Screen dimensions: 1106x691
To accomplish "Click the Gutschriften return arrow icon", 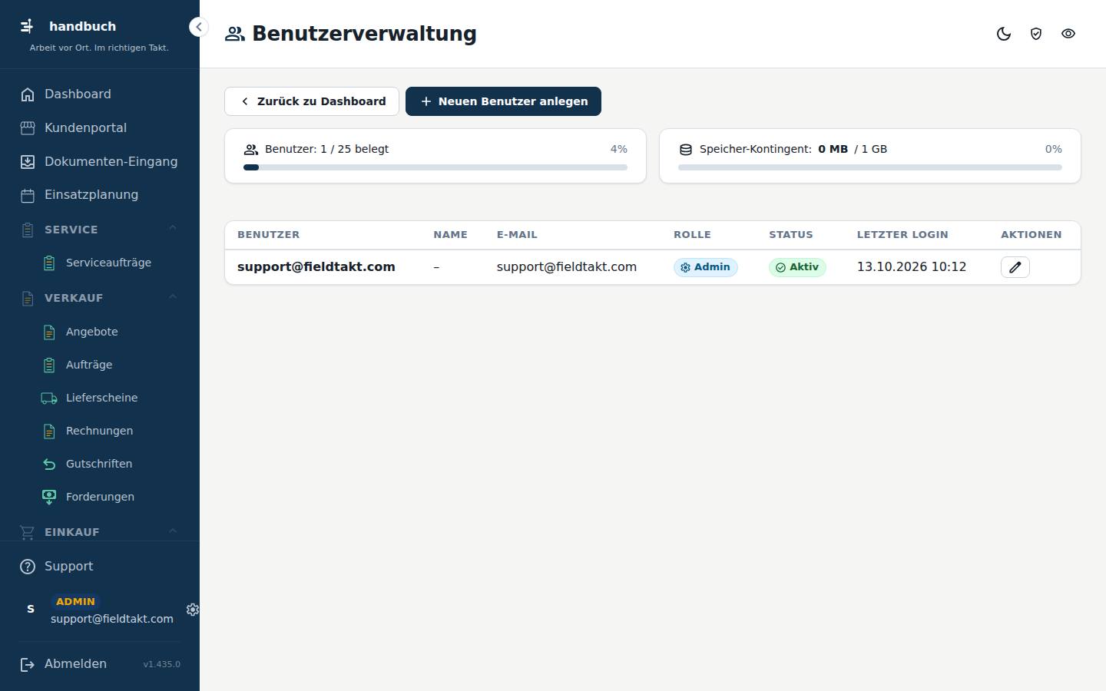I will [49, 465].
